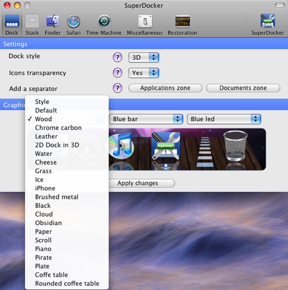Open the Blue led dropdown
Viewport: 288px width, 290px height.
click(224, 119)
